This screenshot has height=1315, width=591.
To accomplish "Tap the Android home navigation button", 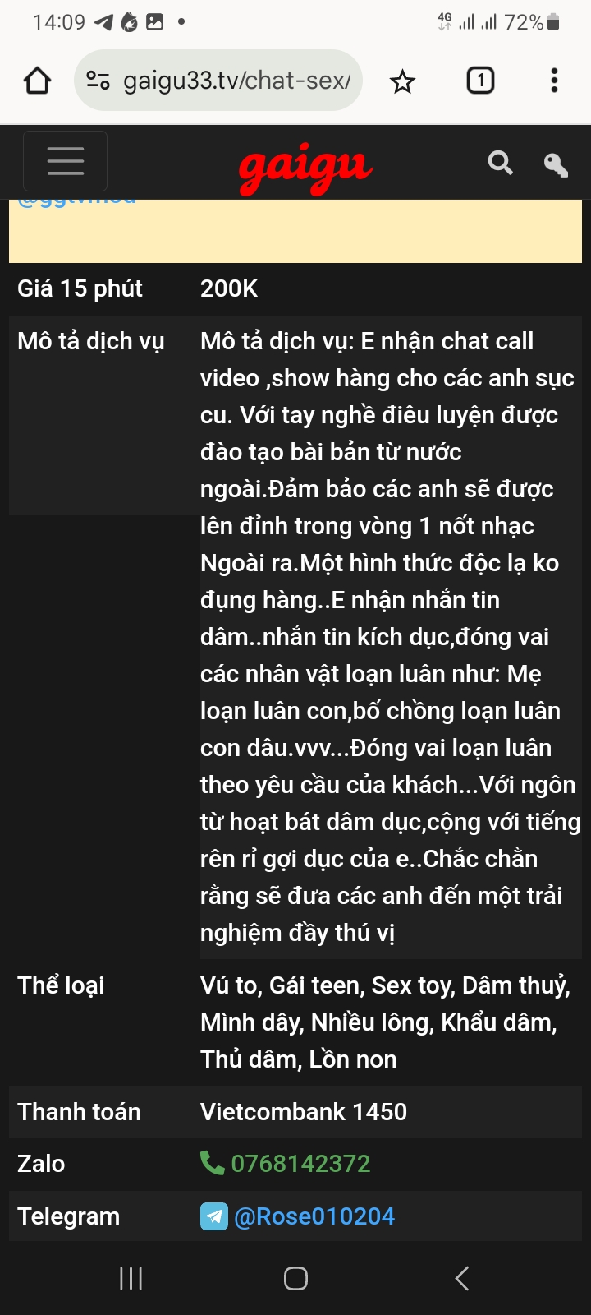I will (295, 1278).
